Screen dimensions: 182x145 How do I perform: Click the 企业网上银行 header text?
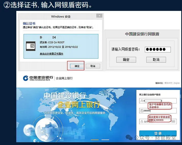click(64, 78)
